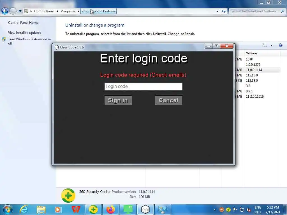Launch Internet Explorer from taskbar
This screenshot has width=287, height=215.
(x=24, y=209)
